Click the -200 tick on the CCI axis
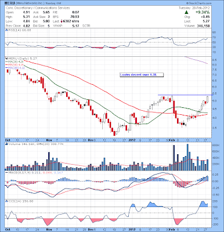 tap(216, 224)
